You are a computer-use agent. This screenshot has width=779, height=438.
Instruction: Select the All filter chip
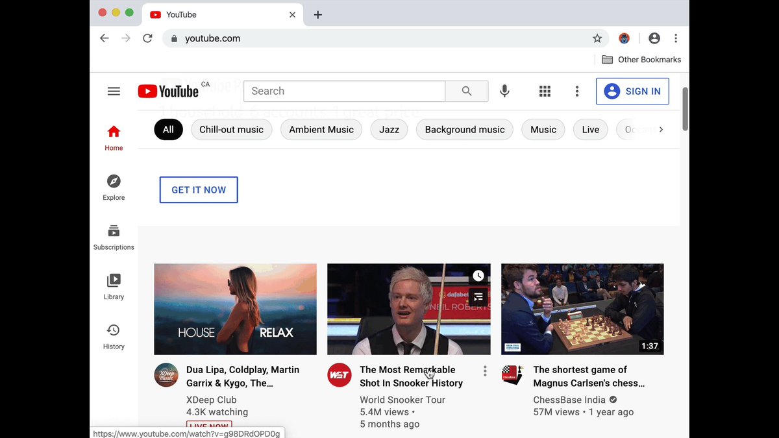coord(168,130)
